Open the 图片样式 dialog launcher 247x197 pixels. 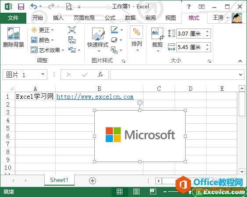(124, 61)
